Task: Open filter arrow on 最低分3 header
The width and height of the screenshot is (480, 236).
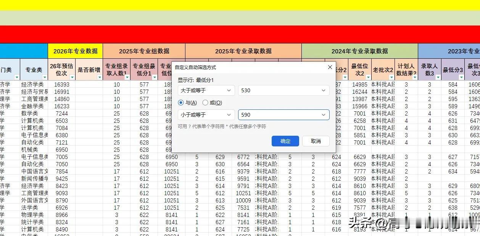Action: click(461, 77)
